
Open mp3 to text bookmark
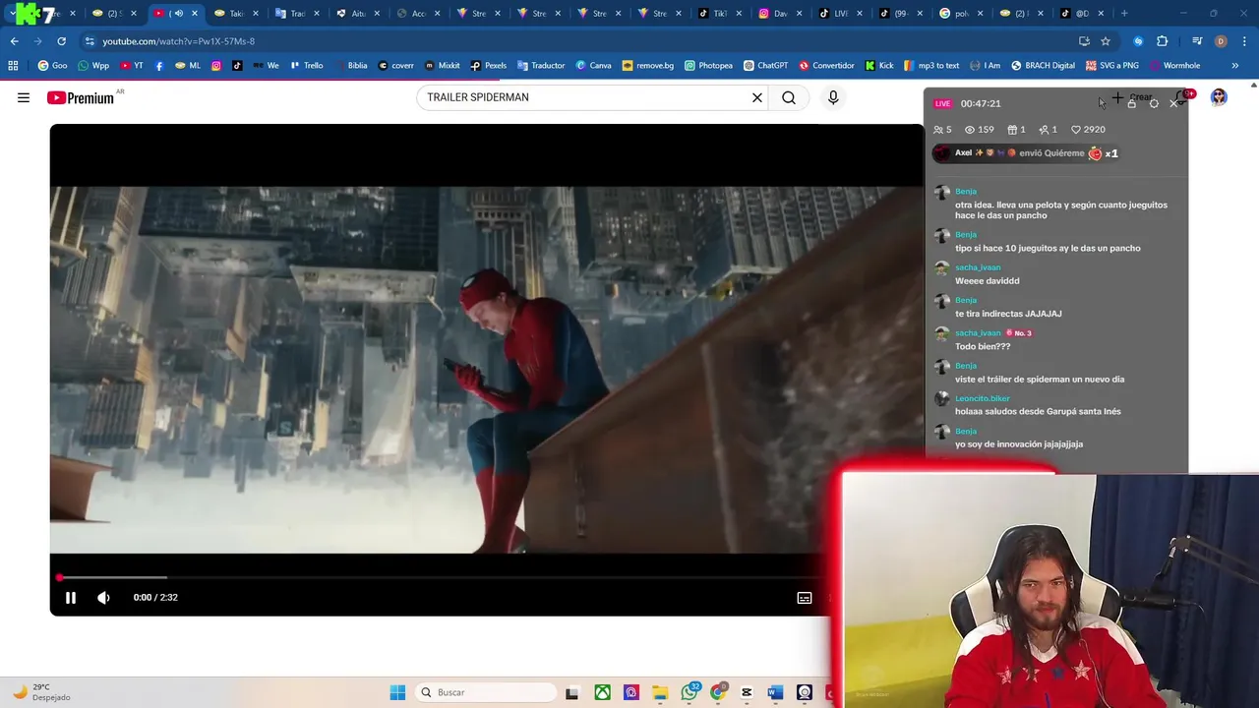(931, 66)
